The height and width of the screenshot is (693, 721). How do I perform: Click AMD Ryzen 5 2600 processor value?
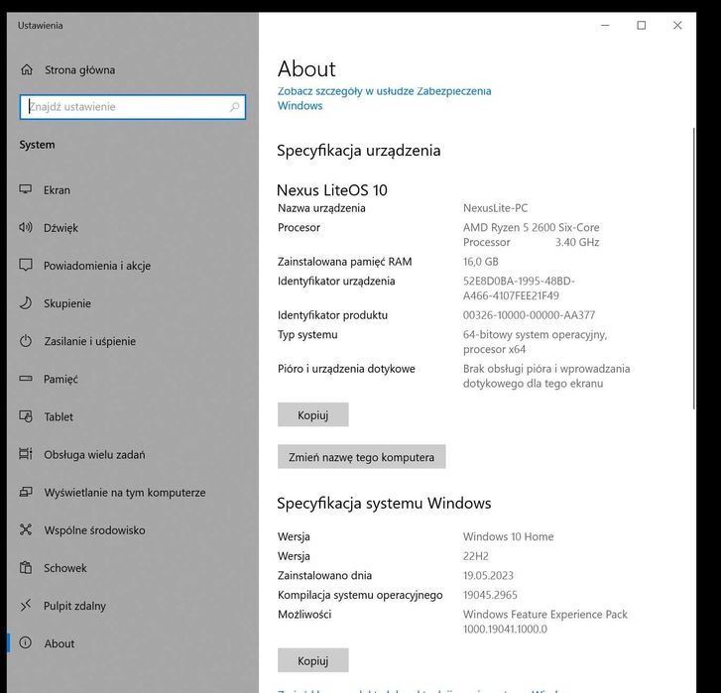(532, 235)
